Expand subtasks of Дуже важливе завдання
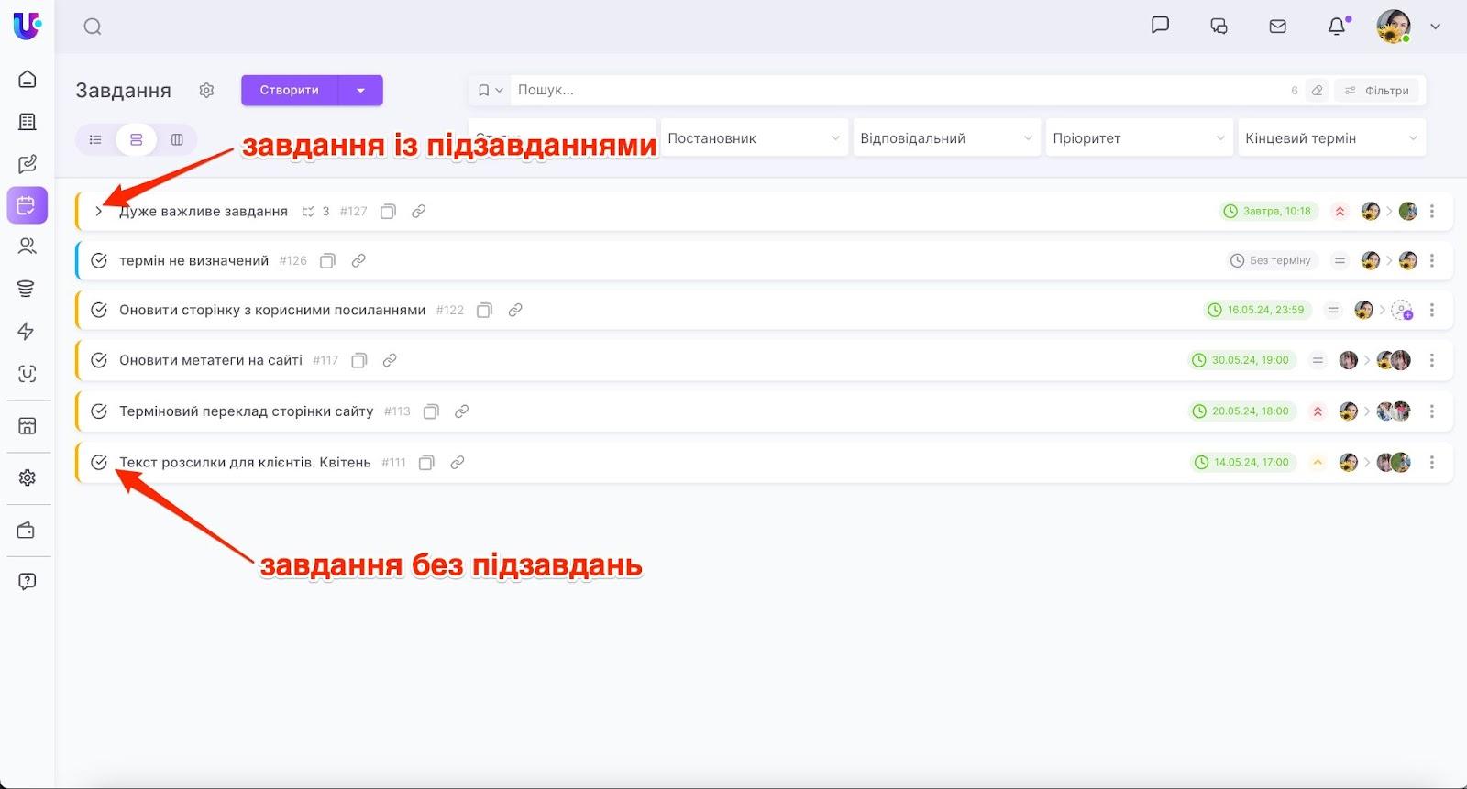 99,212
